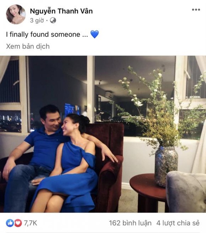The image size is (206, 233).
Task: Open Nguyễn Thanh Vân profile name link
Action: [61, 11]
